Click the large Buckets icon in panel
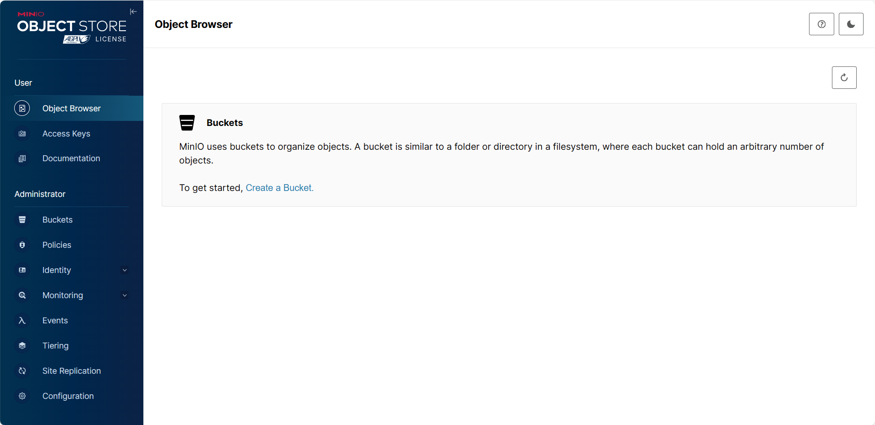This screenshot has height=425, width=875. tap(187, 123)
